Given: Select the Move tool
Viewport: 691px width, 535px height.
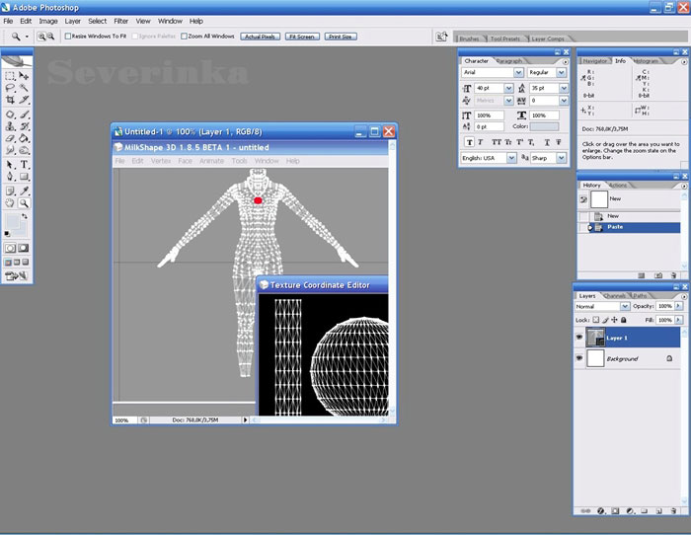Looking at the screenshot, I should (x=24, y=75).
